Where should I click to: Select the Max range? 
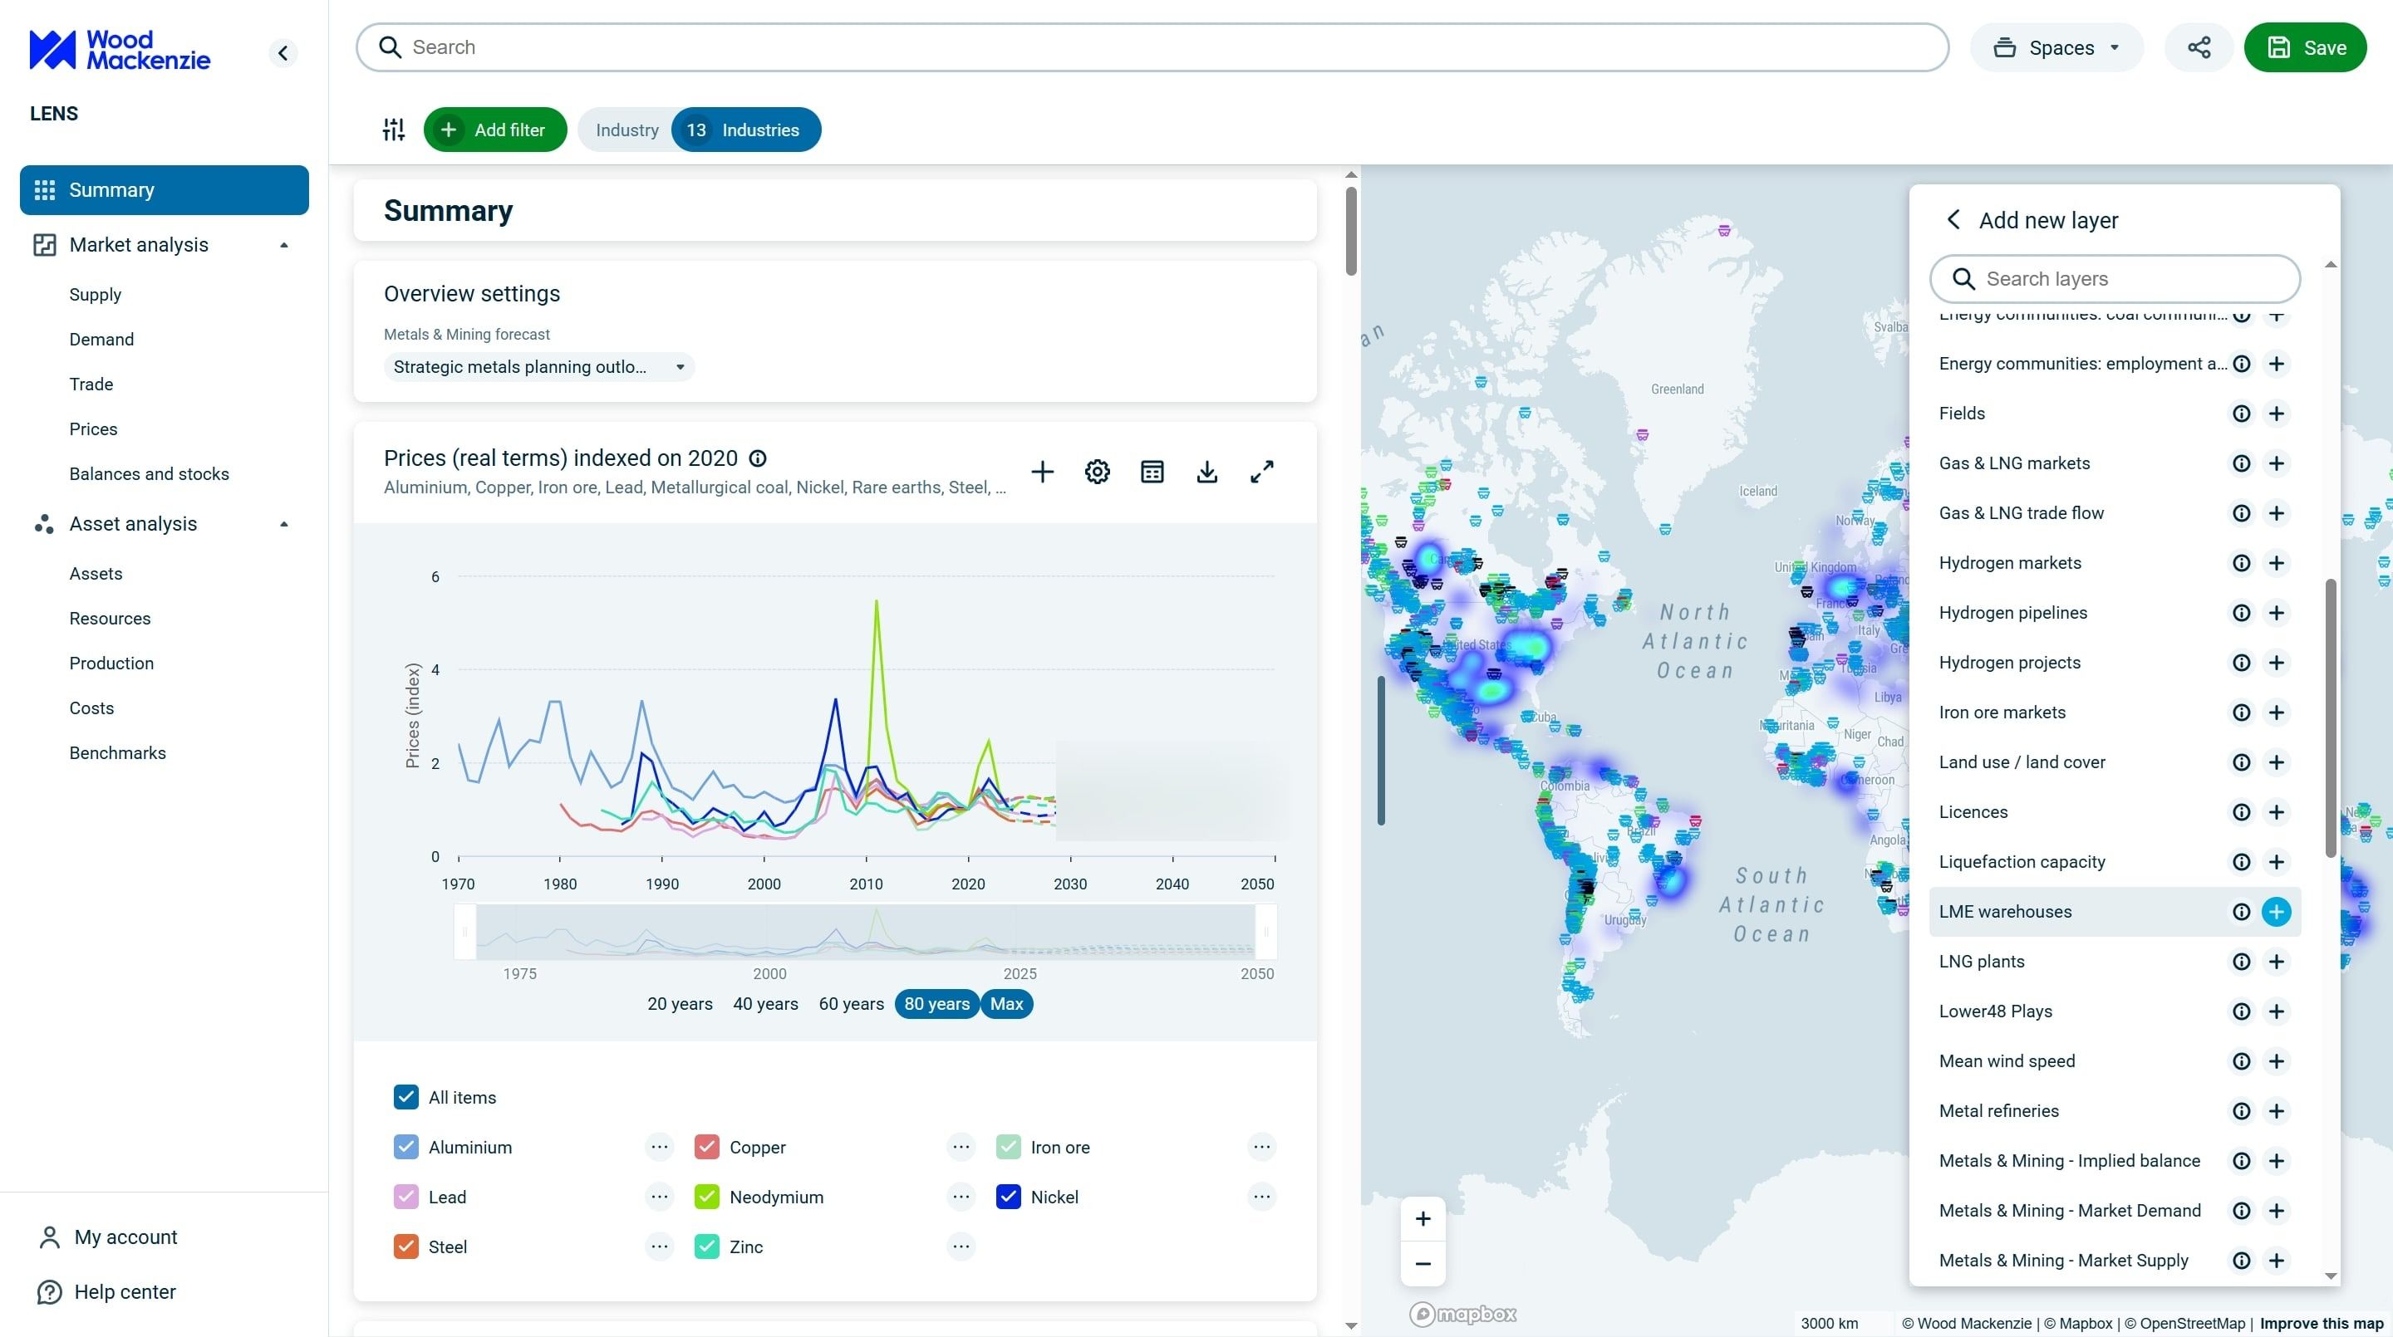coord(1006,1004)
